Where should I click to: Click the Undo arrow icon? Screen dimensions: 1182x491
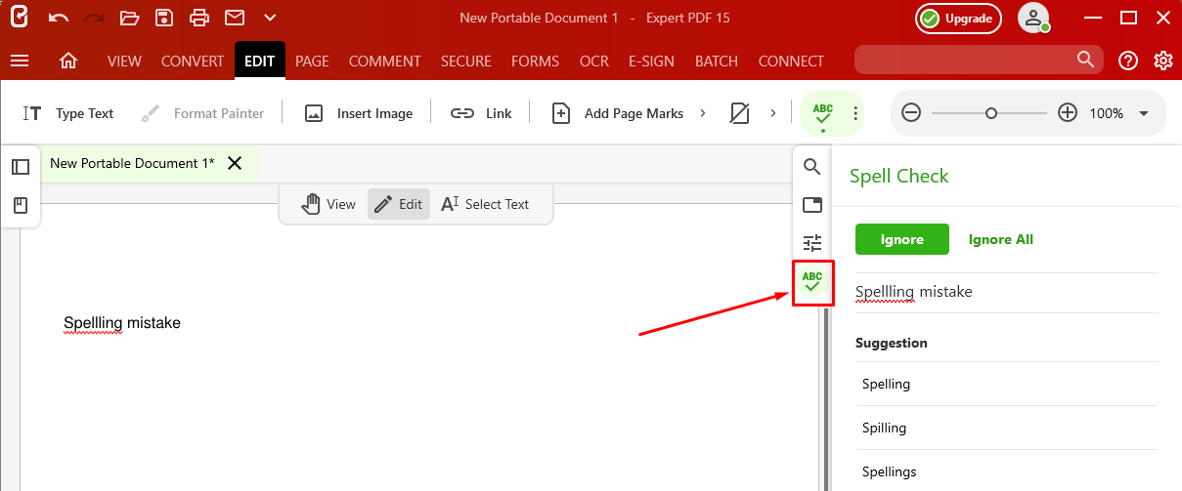(59, 18)
